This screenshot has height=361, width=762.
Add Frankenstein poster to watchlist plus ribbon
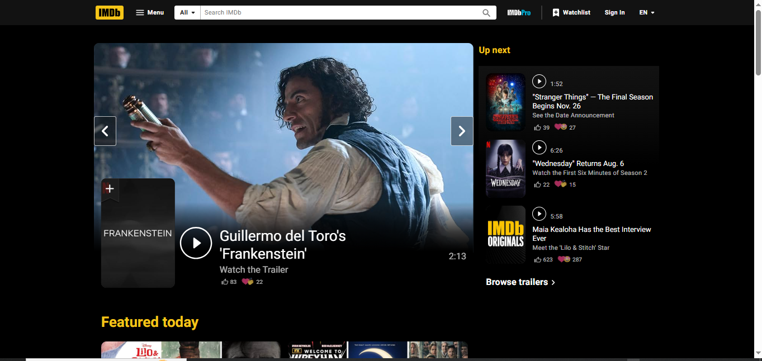click(110, 189)
